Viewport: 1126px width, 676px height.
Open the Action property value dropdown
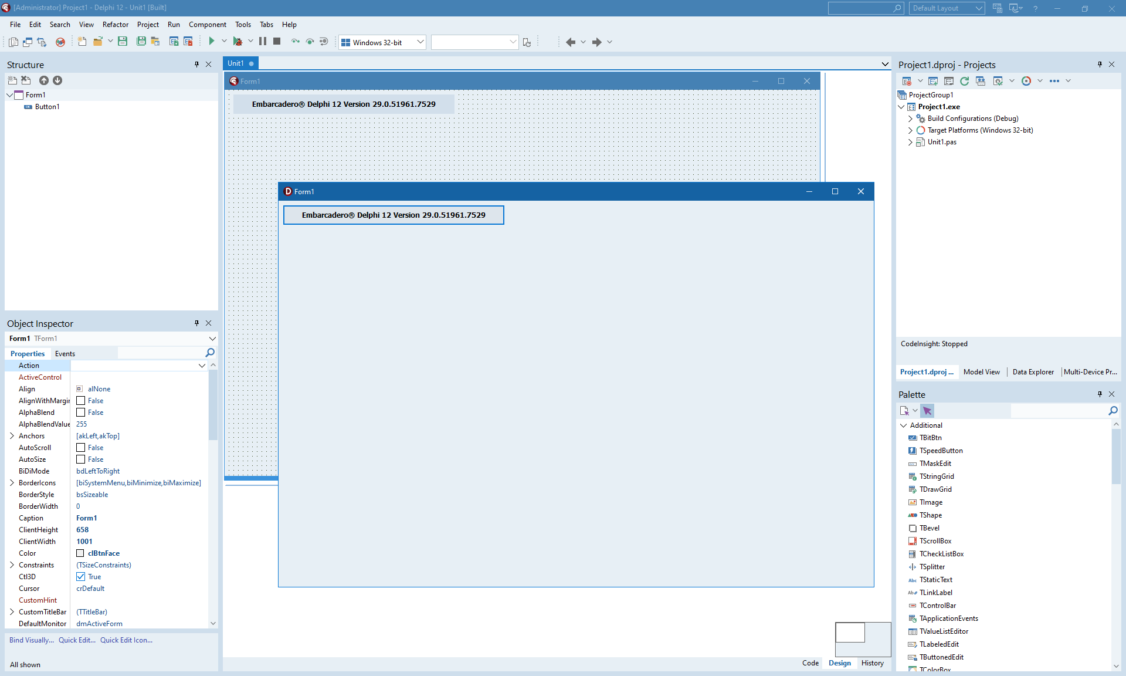click(x=202, y=366)
